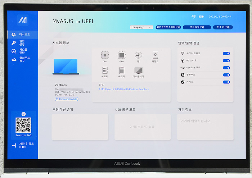This screenshot has width=252, height=178.
Task: Click the exit arrow icon beside 저장 후 종료
Action: [x=14, y=146]
